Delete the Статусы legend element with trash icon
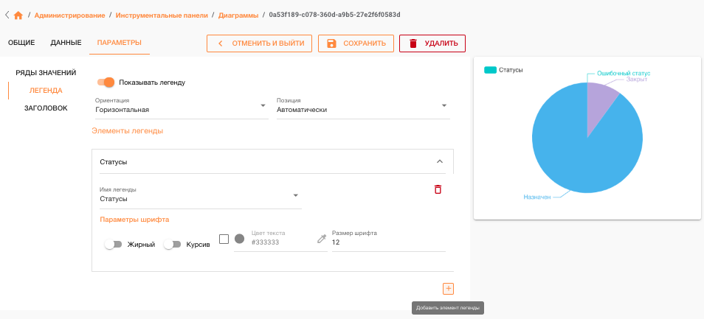Screen dimensions: 704x319 438,189
